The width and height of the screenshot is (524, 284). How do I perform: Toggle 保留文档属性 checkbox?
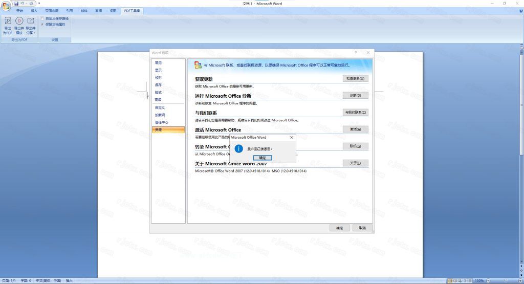click(x=42, y=25)
